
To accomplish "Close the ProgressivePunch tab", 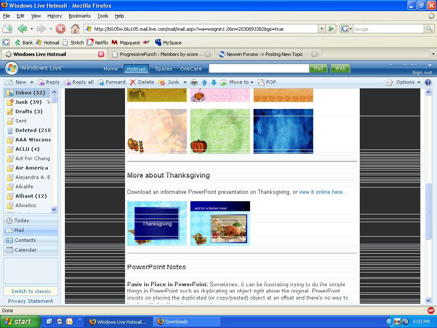I will tap(208, 54).
